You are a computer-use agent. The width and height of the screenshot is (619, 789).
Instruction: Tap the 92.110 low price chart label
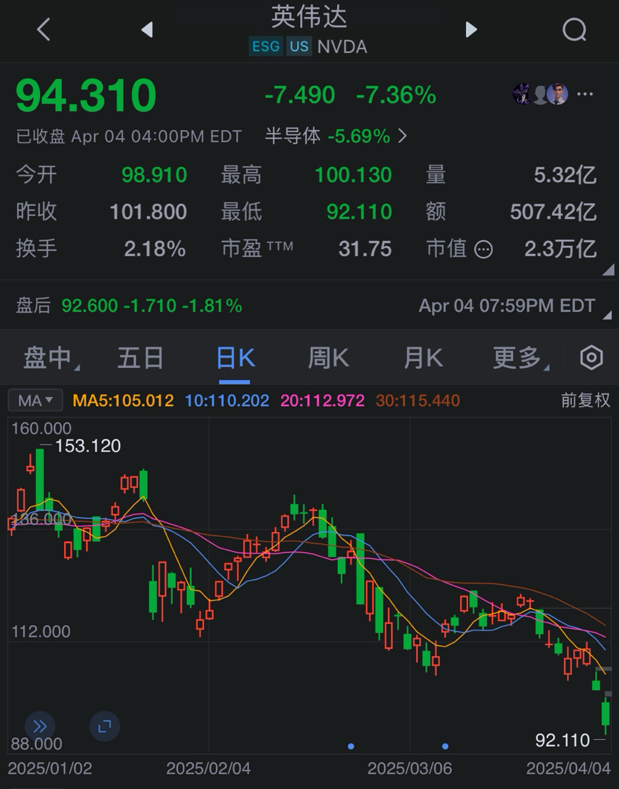click(562, 740)
